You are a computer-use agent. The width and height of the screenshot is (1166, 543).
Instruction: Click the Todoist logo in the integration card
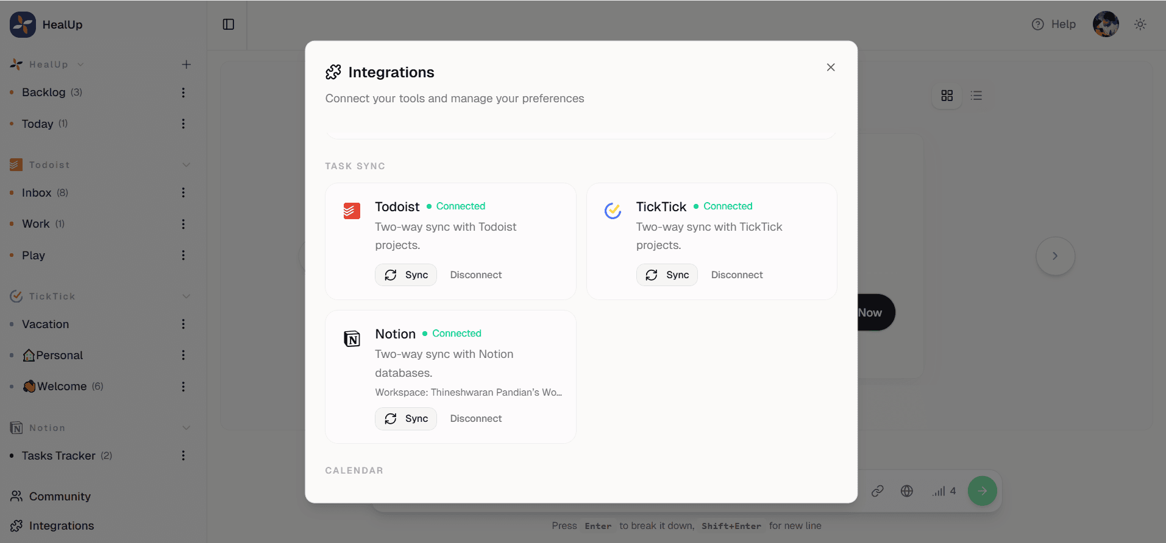pos(352,211)
